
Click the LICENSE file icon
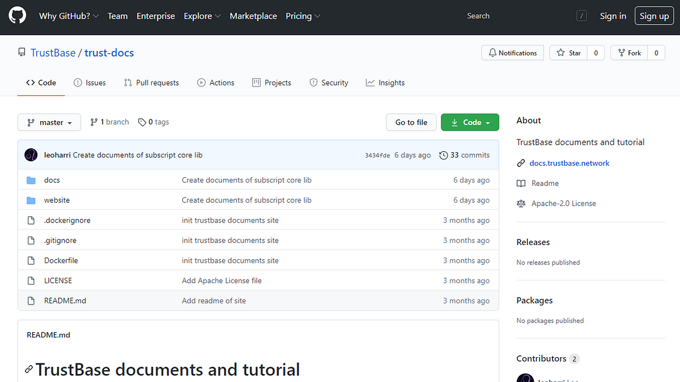(31, 281)
